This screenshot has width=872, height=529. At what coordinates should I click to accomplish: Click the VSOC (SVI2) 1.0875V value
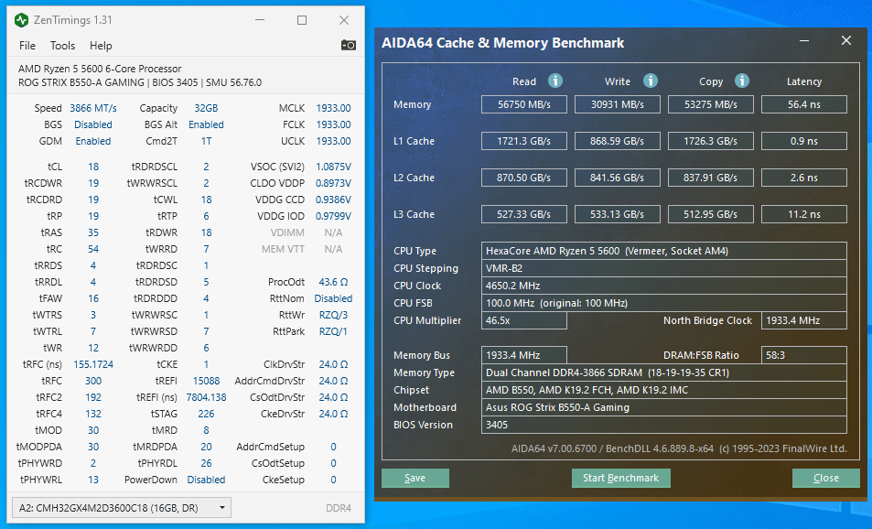pos(333,167)
